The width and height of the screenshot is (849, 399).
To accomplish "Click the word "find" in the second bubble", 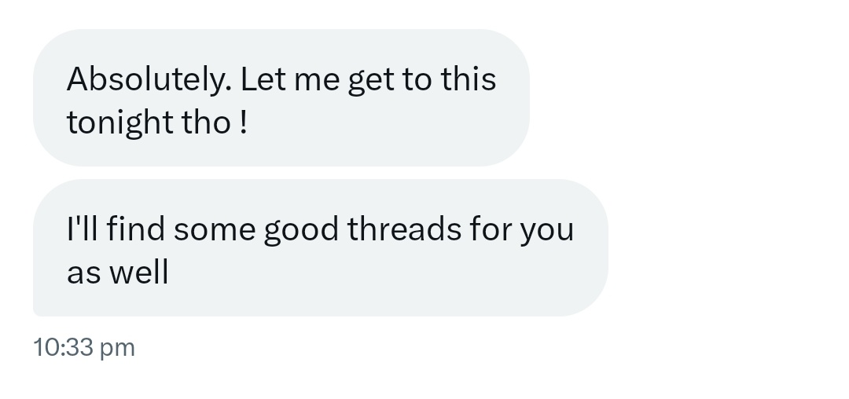I will pyautogui.click(x=135, y=228).
